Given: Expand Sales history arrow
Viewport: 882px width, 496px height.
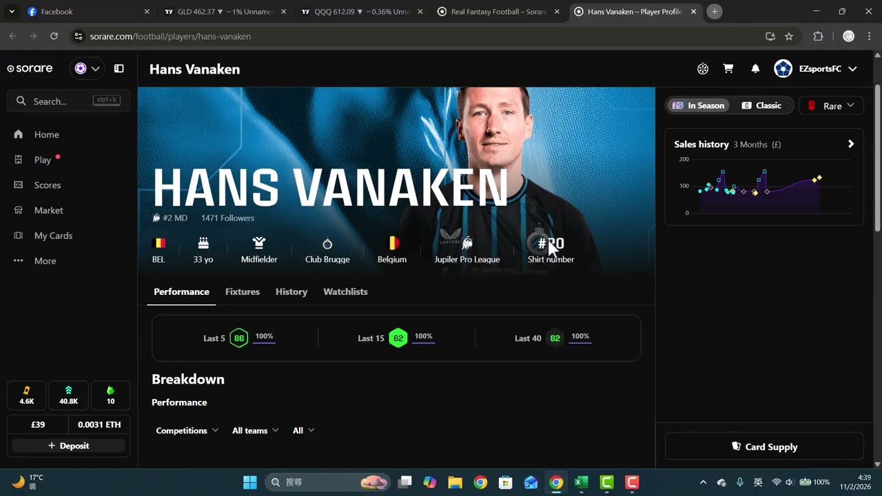Looking at the screenshot, I should click(x=851, y=144).
